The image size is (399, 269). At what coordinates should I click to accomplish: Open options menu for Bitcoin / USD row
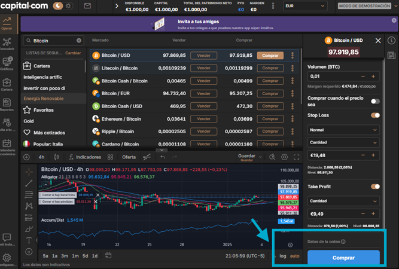coord(293,55)
